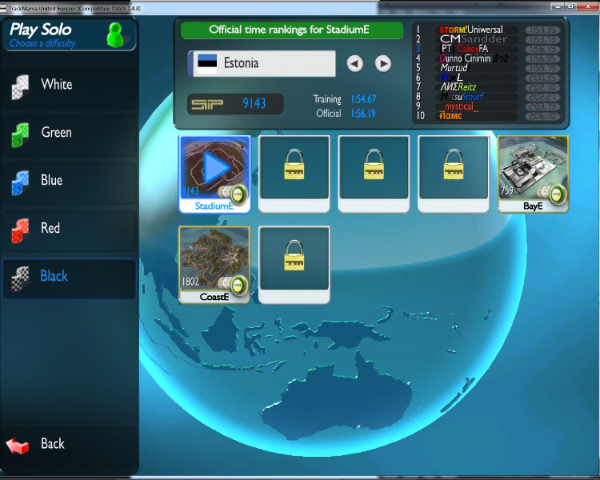Viewport: 600px width, 480px height.
Task: Choose the Blue difficulty tab
Action: coord(69,181)
